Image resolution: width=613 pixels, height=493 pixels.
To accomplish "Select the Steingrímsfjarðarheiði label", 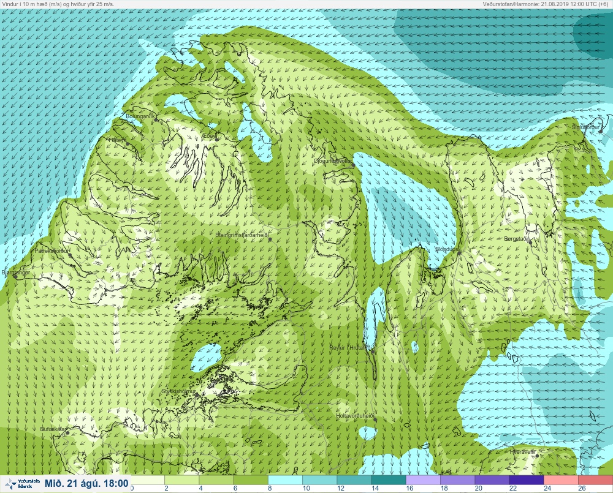I will pyautogui.click(x=242, y=235).
